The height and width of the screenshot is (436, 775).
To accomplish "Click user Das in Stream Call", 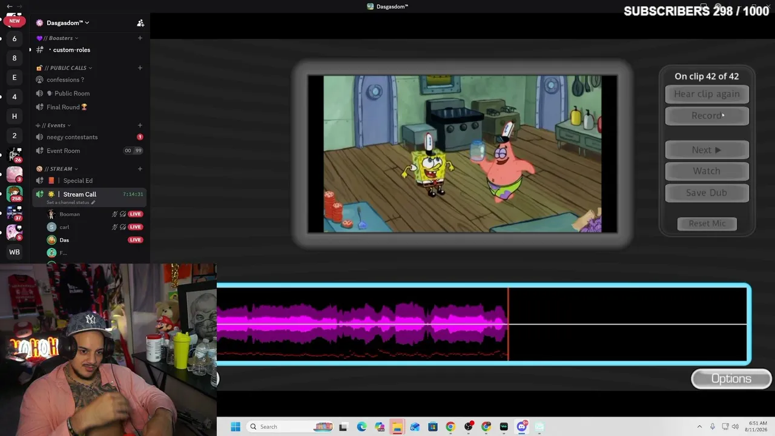I will pyautogui.click(x=64, y=240).
